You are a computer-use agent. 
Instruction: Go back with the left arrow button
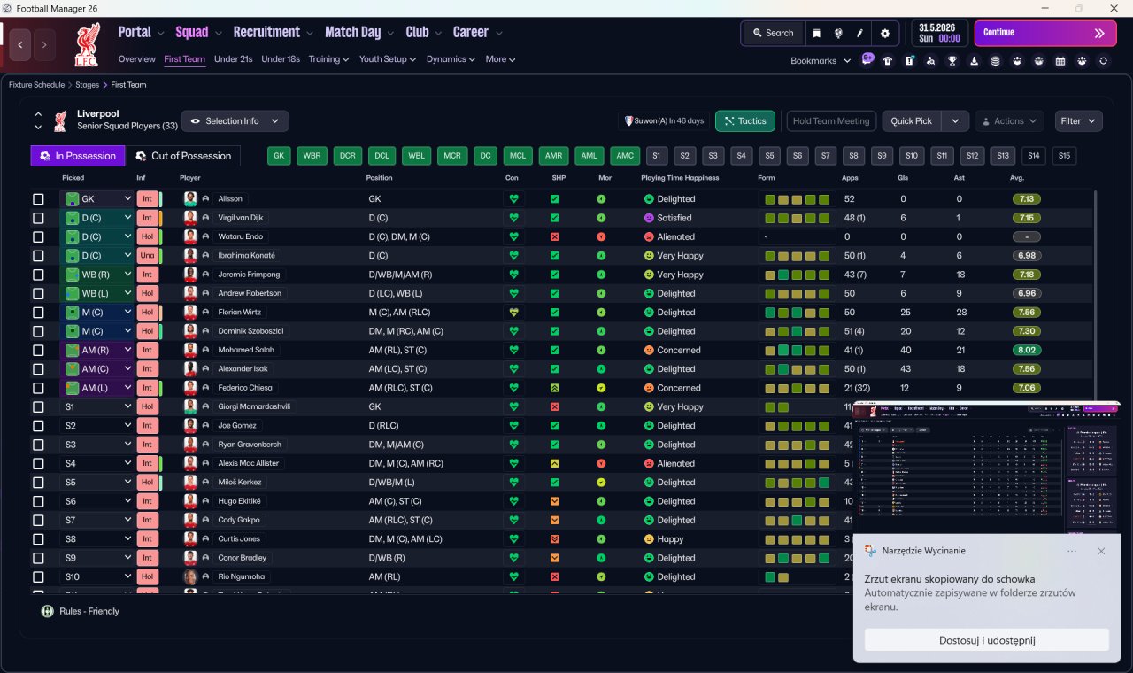click(x=21, y=44)
